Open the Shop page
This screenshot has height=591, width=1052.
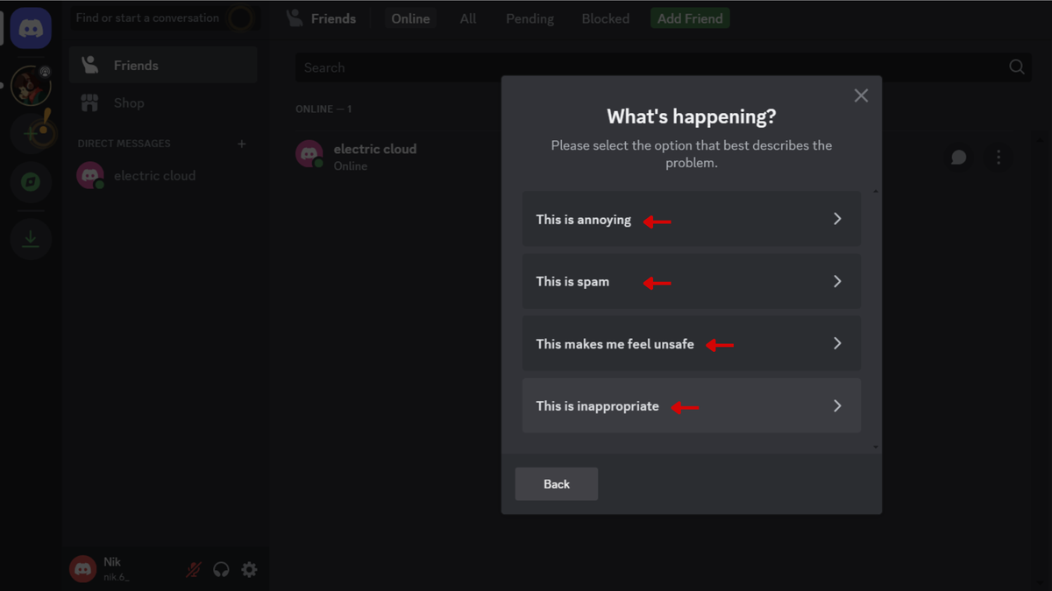(x=129, y=102)
